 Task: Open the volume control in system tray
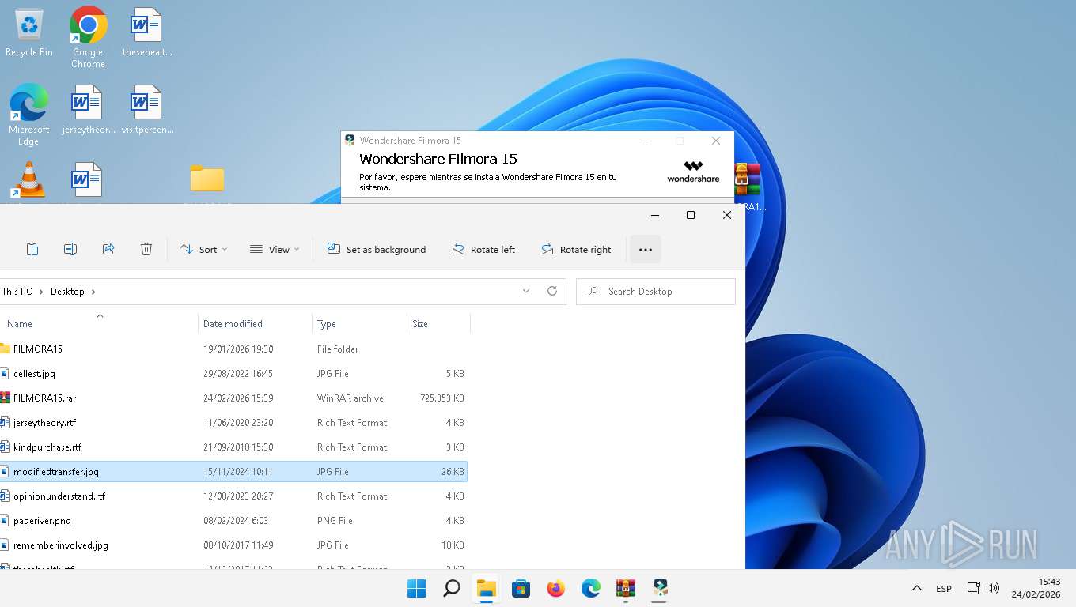993,588
